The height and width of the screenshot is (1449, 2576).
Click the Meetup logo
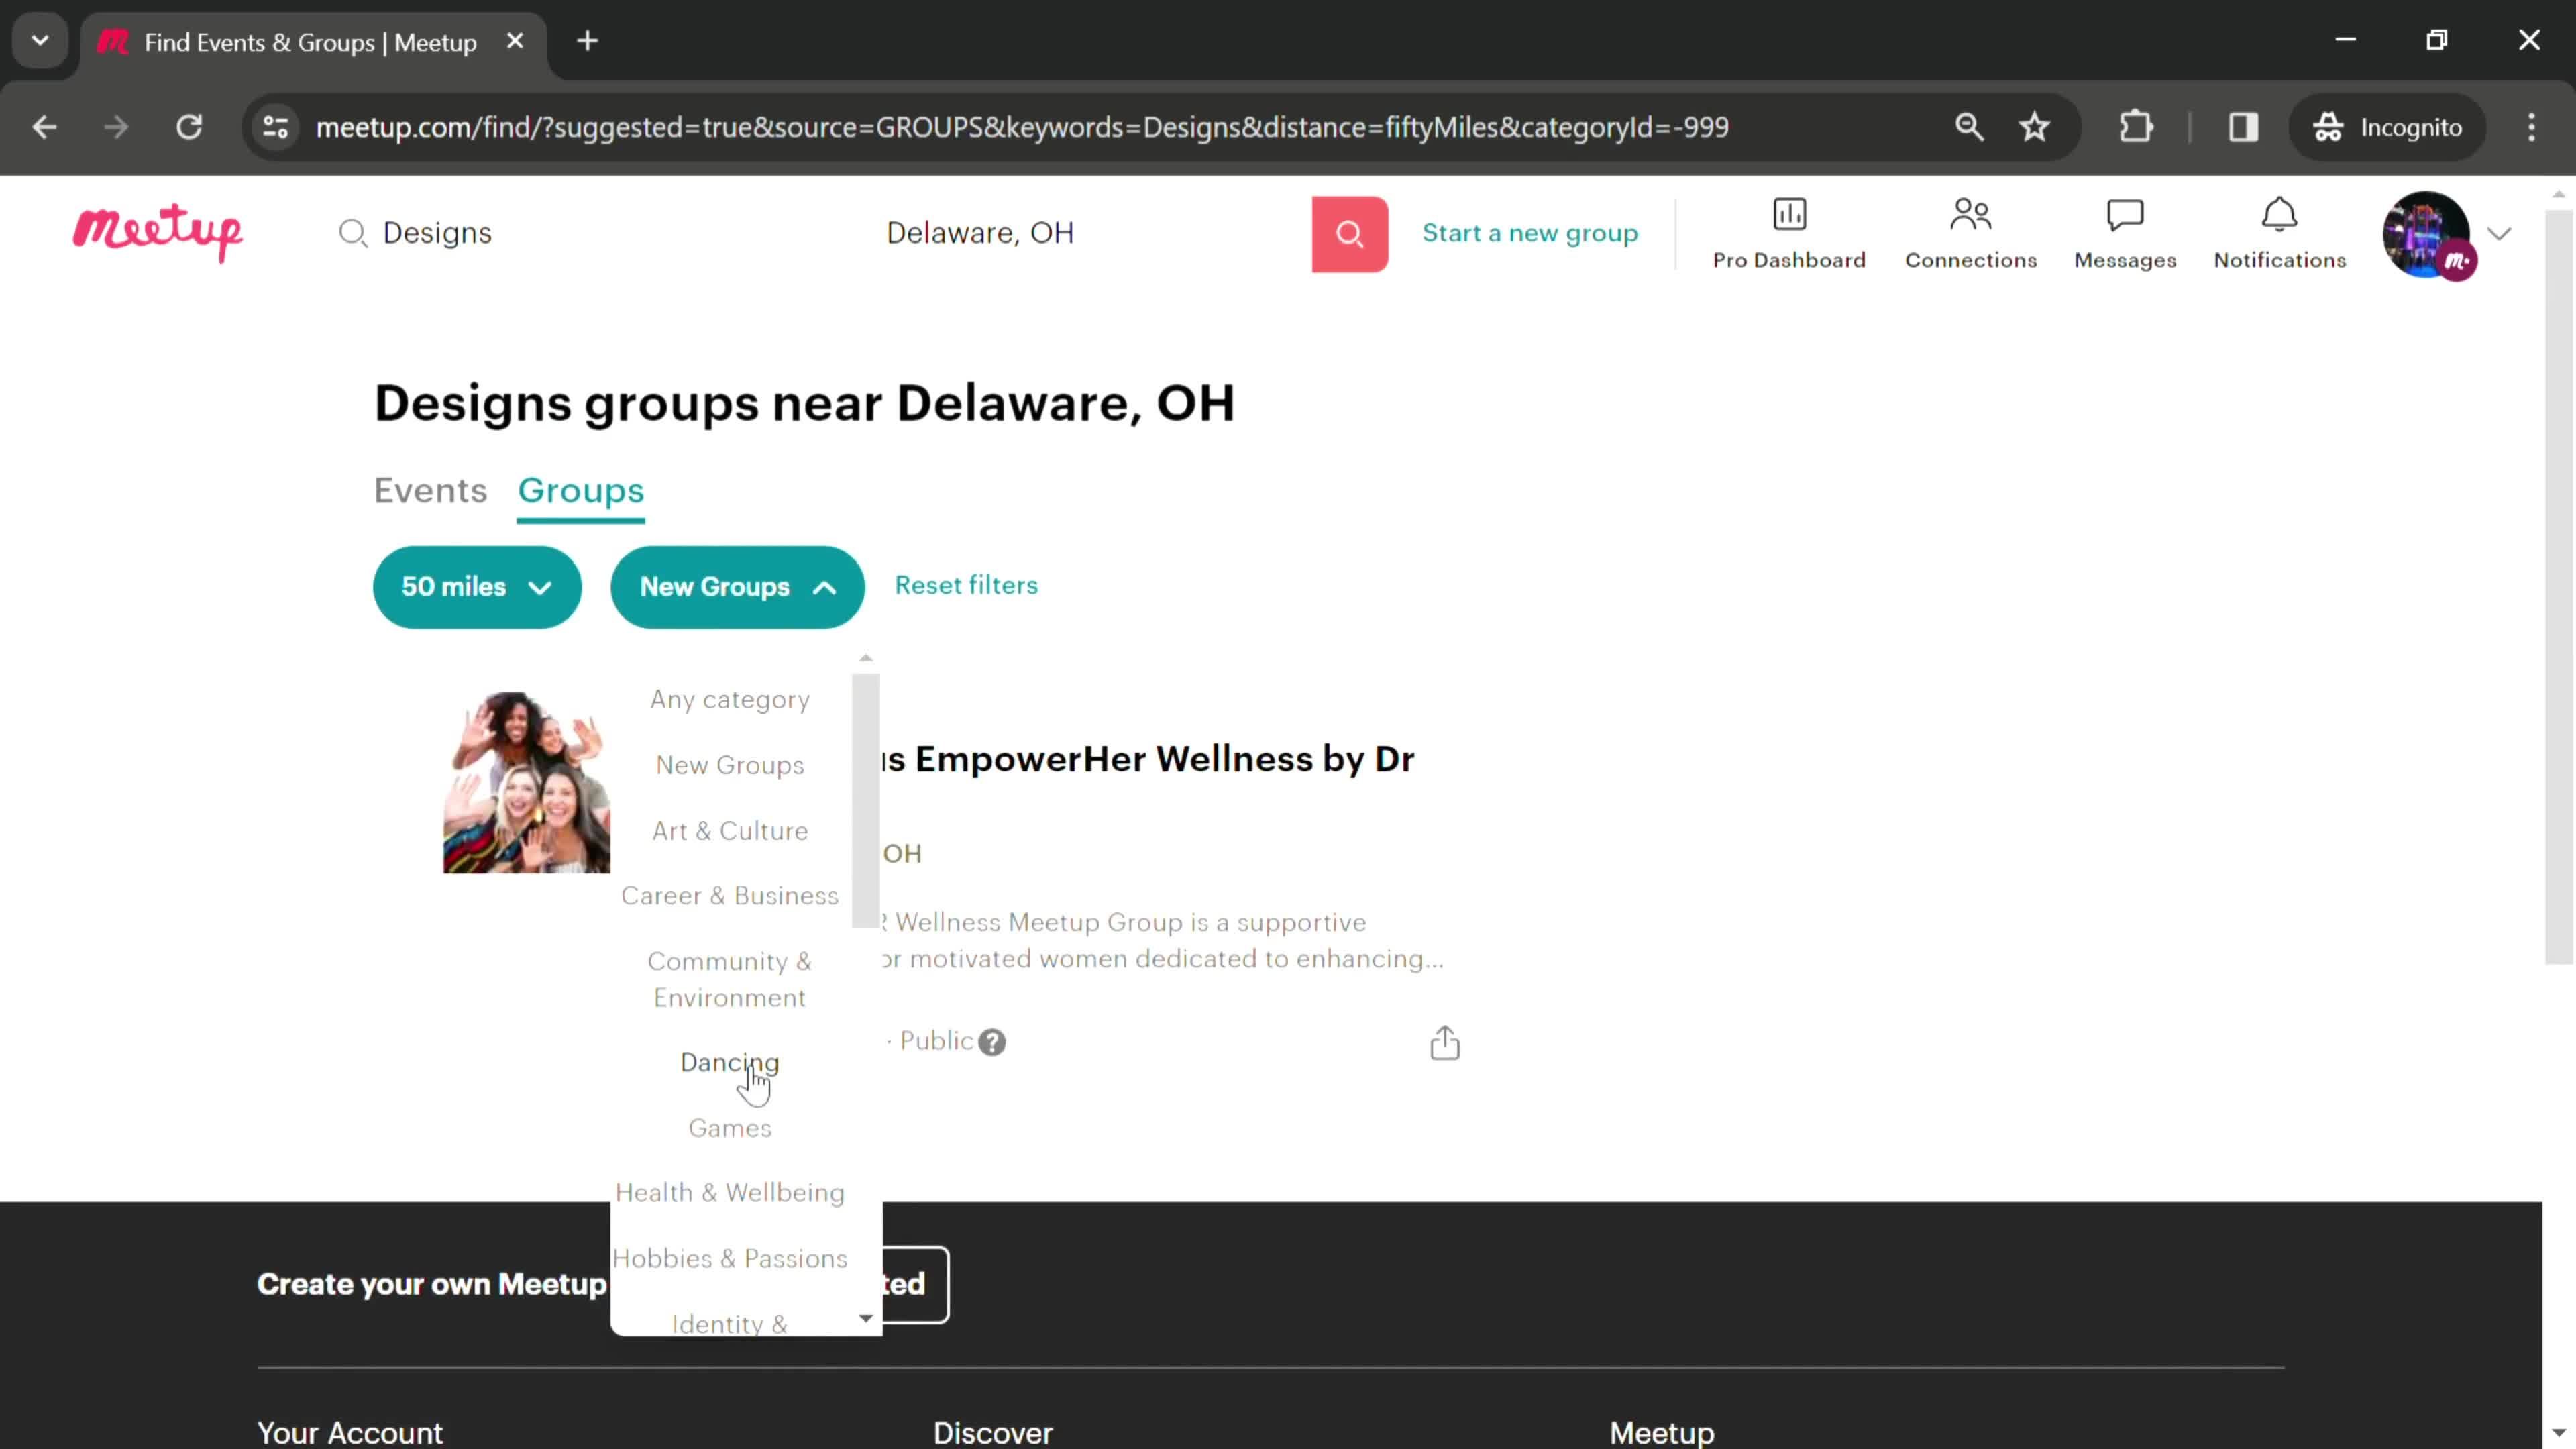(158, 233)
